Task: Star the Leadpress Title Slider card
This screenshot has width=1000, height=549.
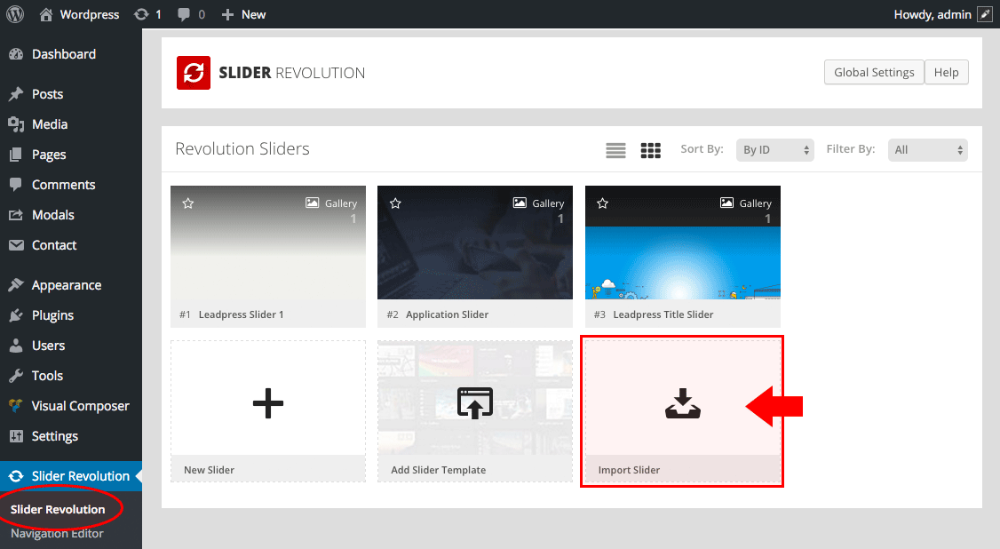Action: [x=603, y=203]
